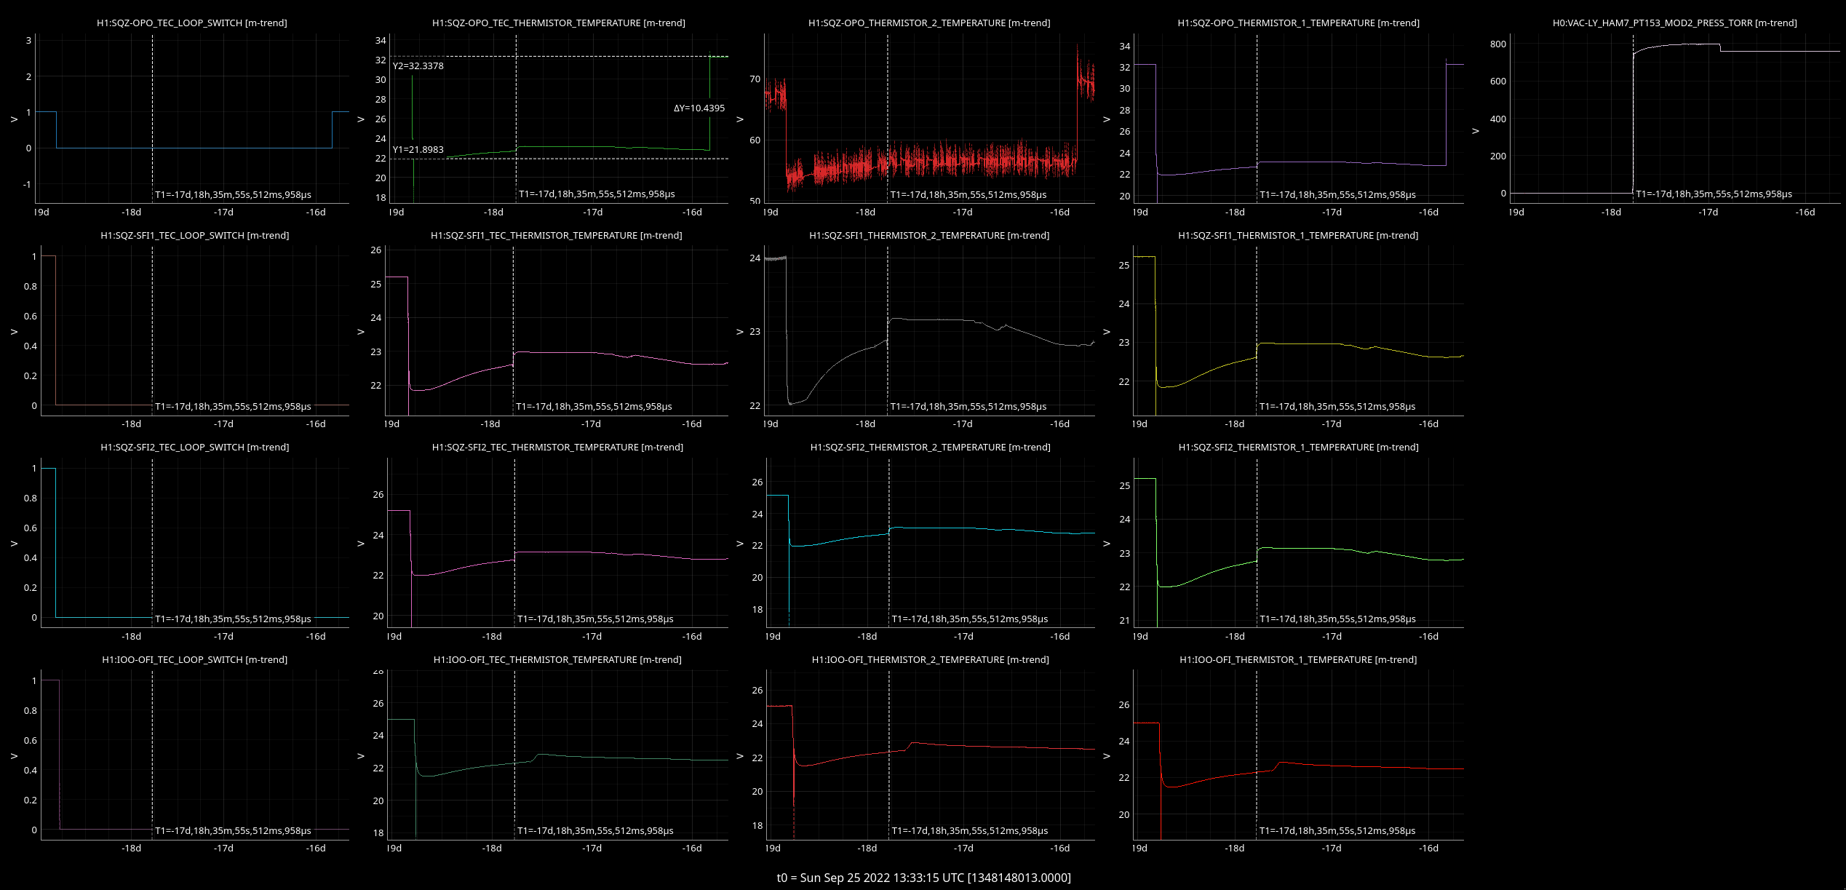Image resolution: width=1846 pixels, height=890 pixels.
Task: Click the H1:SQZ-SFI1_THERMISTOR_1_TEMPERATURE title
Action: tap(1298, 236)
